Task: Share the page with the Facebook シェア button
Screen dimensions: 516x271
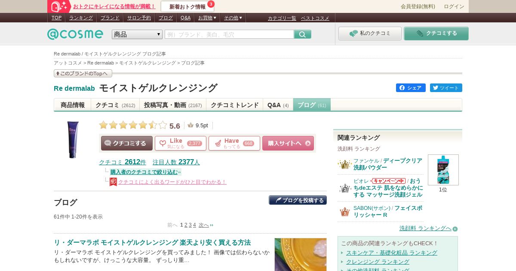Action: (411, 88)
